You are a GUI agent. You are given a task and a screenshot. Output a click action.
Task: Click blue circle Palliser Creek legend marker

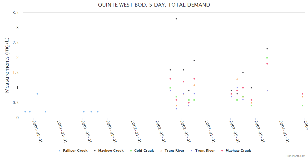(59, 151)
